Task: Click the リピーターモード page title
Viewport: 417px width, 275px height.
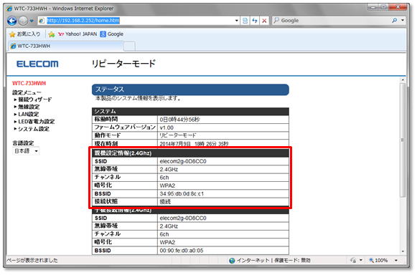Action: [x=123, y=64]
